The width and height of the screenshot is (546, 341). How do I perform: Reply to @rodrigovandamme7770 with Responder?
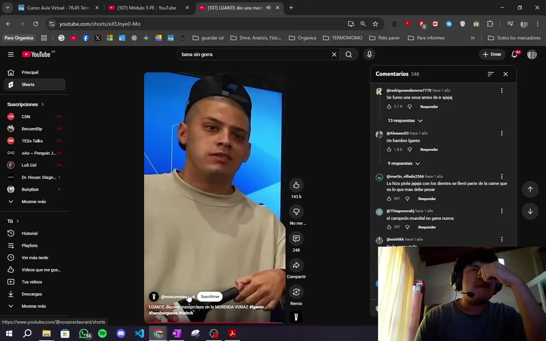pyautogui.click(x=429, y=107)
